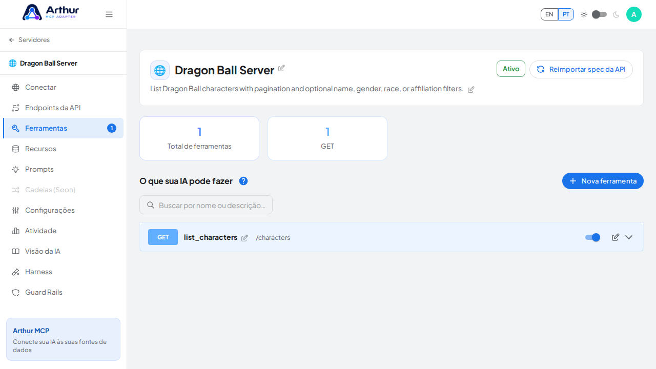This screenshot has height=369, width=656.
Task: Switch language to PT
Action: [x=566, y=14]
